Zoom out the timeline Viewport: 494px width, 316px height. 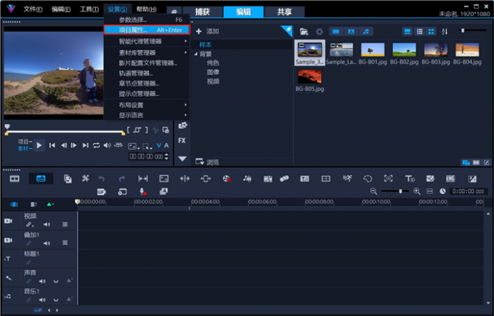pos(373,191)
